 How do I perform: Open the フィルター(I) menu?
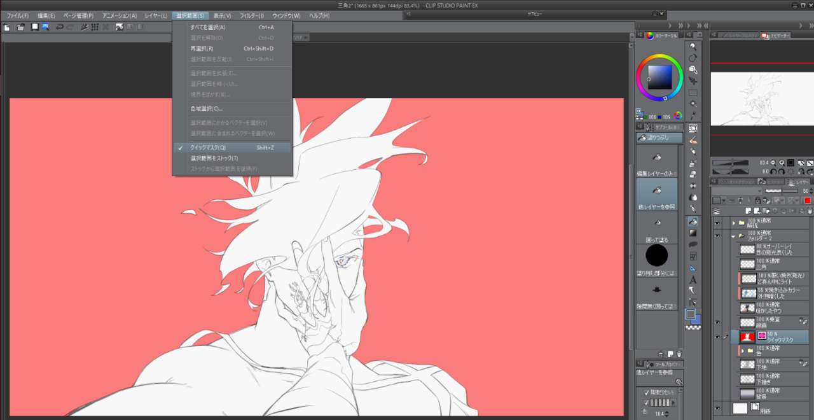[x=252, y=15]
